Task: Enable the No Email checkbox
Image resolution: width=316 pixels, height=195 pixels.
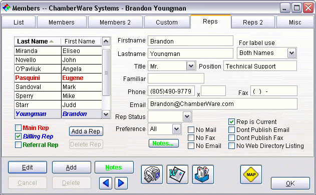Action: point(191,145)
